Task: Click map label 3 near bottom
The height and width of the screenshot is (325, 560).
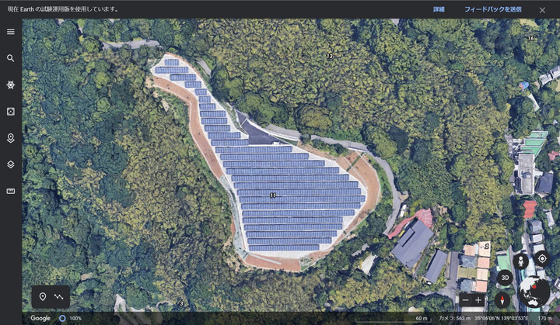Action: (181, 303)
